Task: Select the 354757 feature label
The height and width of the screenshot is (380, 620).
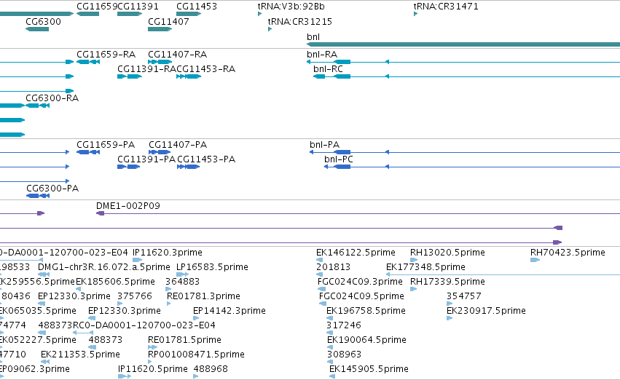Action: pos(463,296)
